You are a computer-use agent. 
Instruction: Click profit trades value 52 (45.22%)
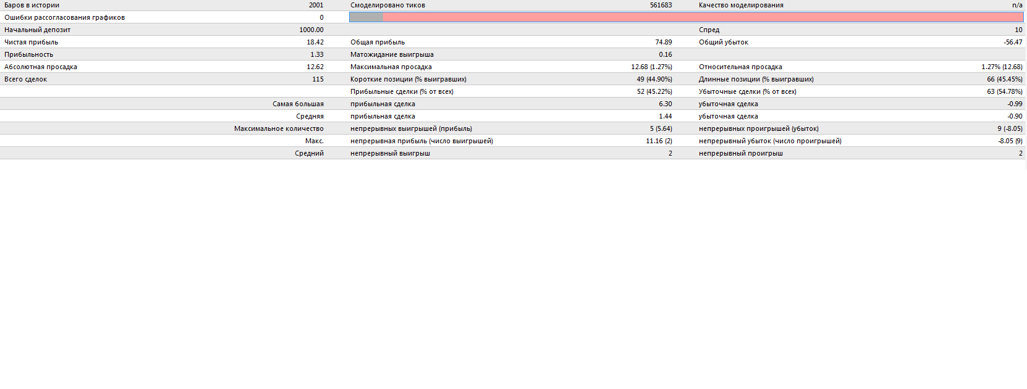654,91
